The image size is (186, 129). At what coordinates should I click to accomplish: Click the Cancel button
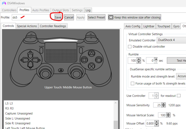[69, 17]
